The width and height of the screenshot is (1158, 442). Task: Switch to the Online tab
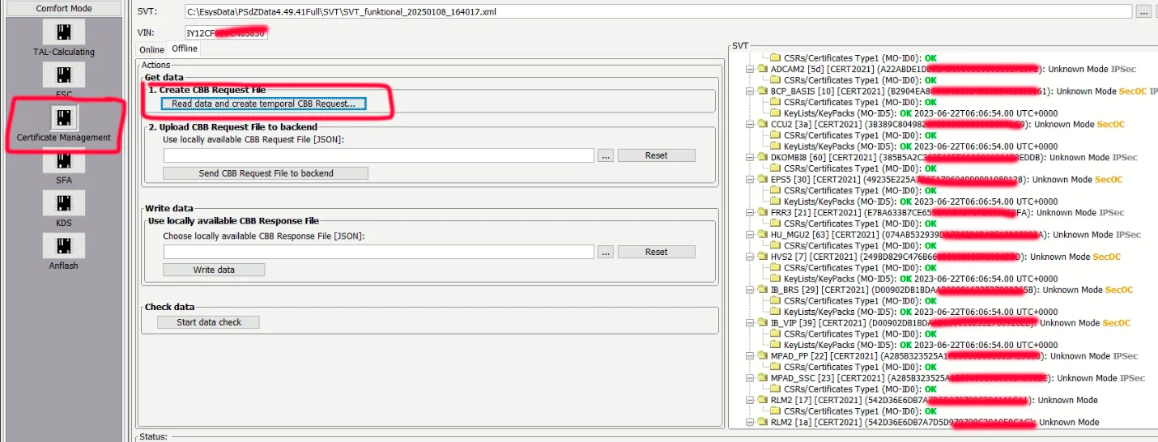[151, 50]
